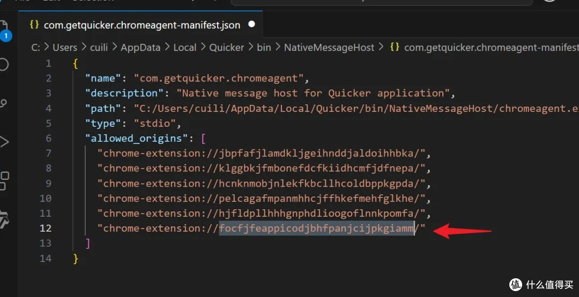Click the extension URL ending in nkpomfa
Viewport: 579px width, 297px height.
tap(262, 213)
